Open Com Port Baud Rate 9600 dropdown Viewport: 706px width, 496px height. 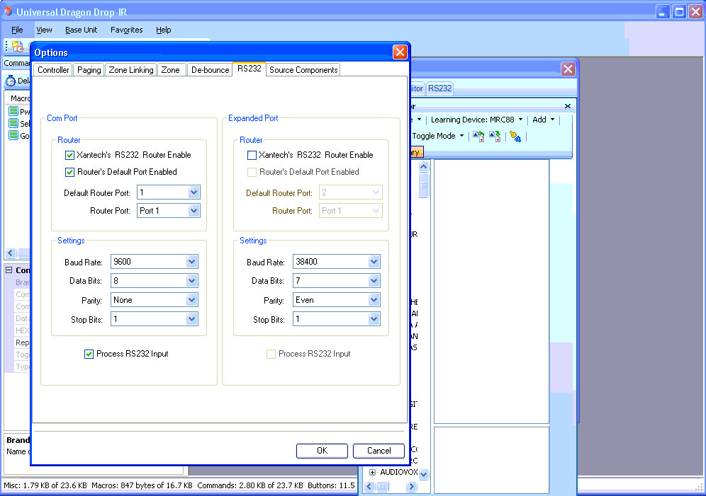[x=192, y=262]
